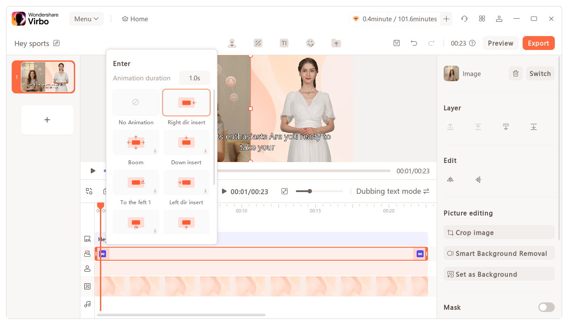Open the text tool icon
Image resolution: width=570 pixels, height=325 pixels.
click(x=284, y=43)
